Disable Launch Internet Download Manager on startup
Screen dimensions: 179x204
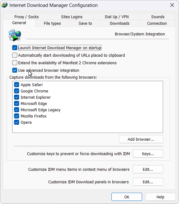click(x=15, y=48)
